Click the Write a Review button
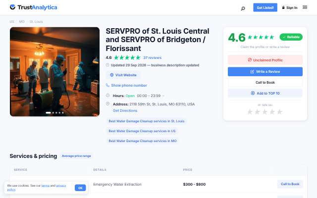 (265, 71)
